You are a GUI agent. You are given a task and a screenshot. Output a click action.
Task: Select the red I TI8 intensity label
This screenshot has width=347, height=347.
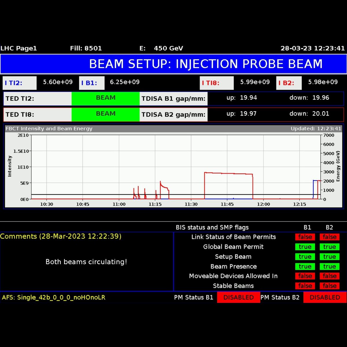point(217,83)
